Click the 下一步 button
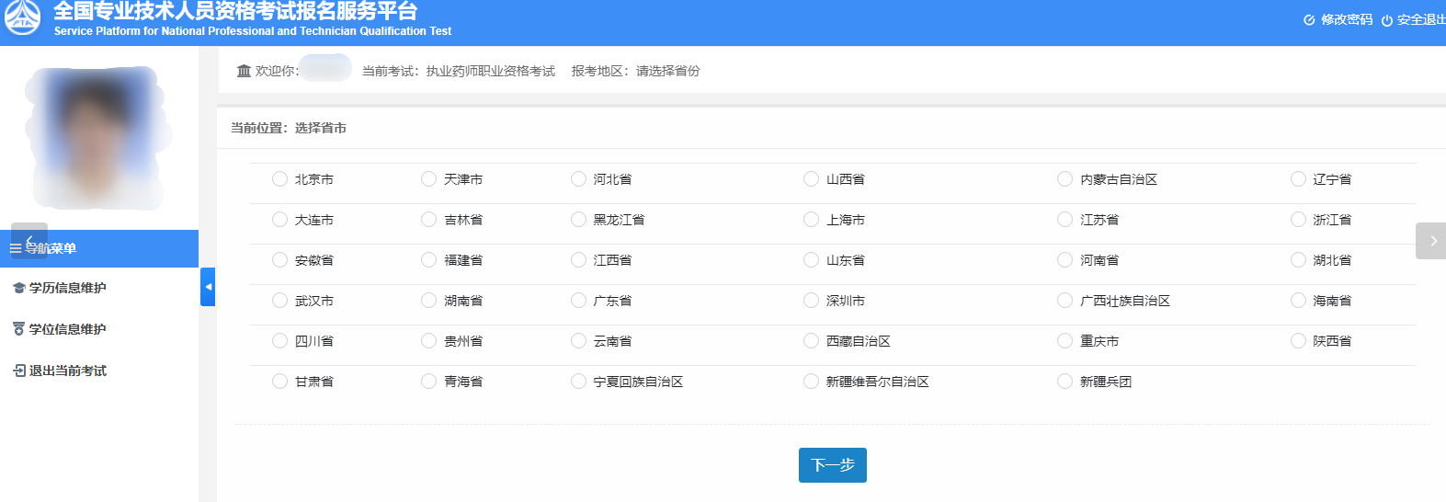 pos(832,465)
